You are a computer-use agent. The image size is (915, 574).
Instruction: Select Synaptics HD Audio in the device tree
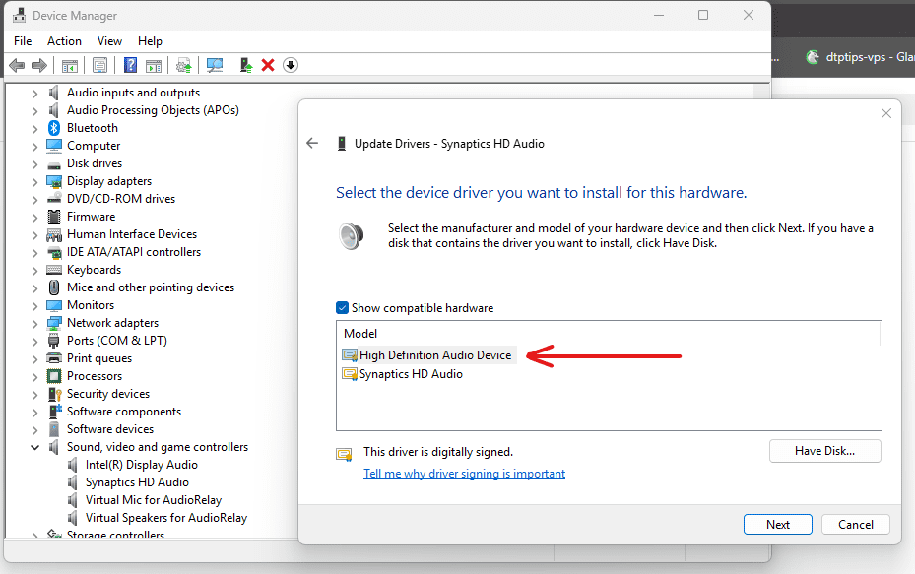point(136,482)
